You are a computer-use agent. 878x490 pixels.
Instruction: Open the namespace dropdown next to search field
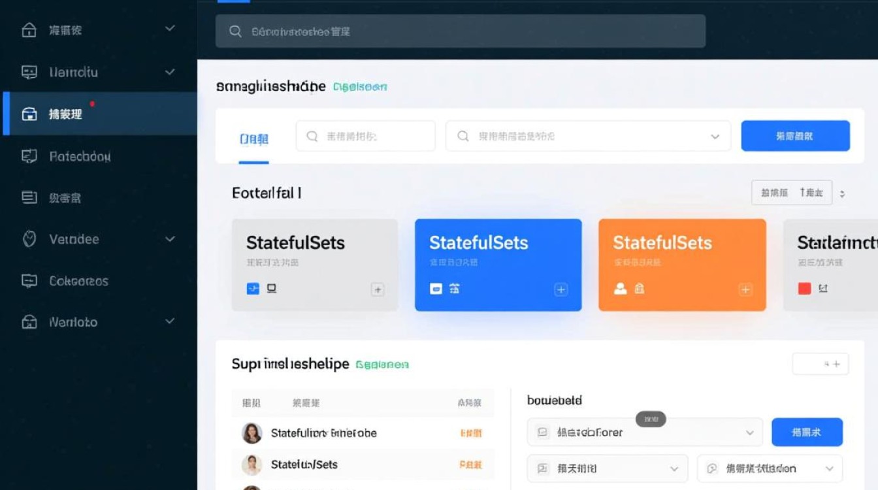point(715,136)
